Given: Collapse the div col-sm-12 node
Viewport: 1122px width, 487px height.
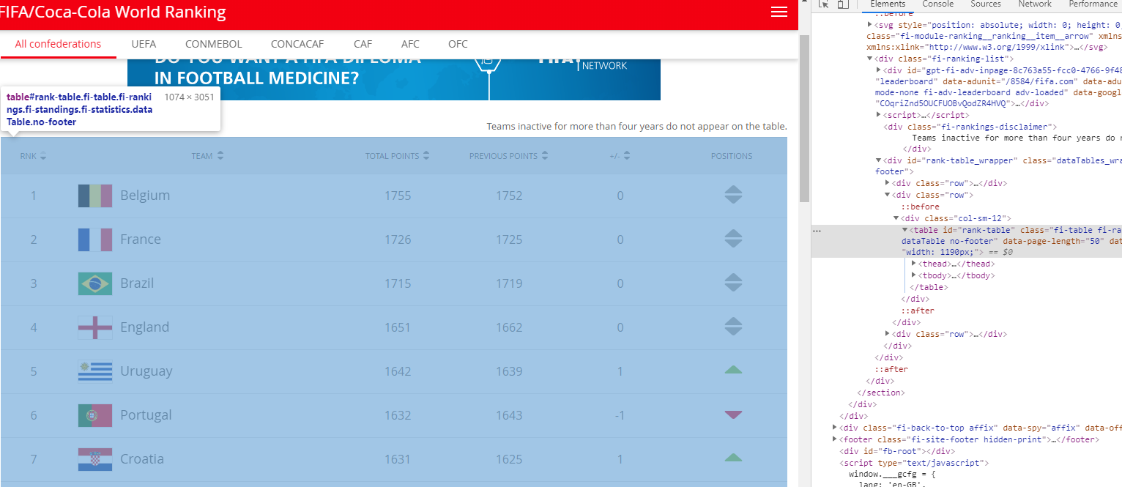Looking at the screenshot, I should (x=896, y=218).
